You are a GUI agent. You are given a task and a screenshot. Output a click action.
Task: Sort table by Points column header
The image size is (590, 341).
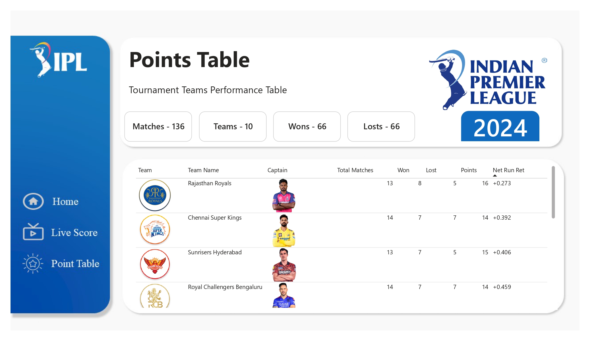pyautogui.click(x=469, y=170)
